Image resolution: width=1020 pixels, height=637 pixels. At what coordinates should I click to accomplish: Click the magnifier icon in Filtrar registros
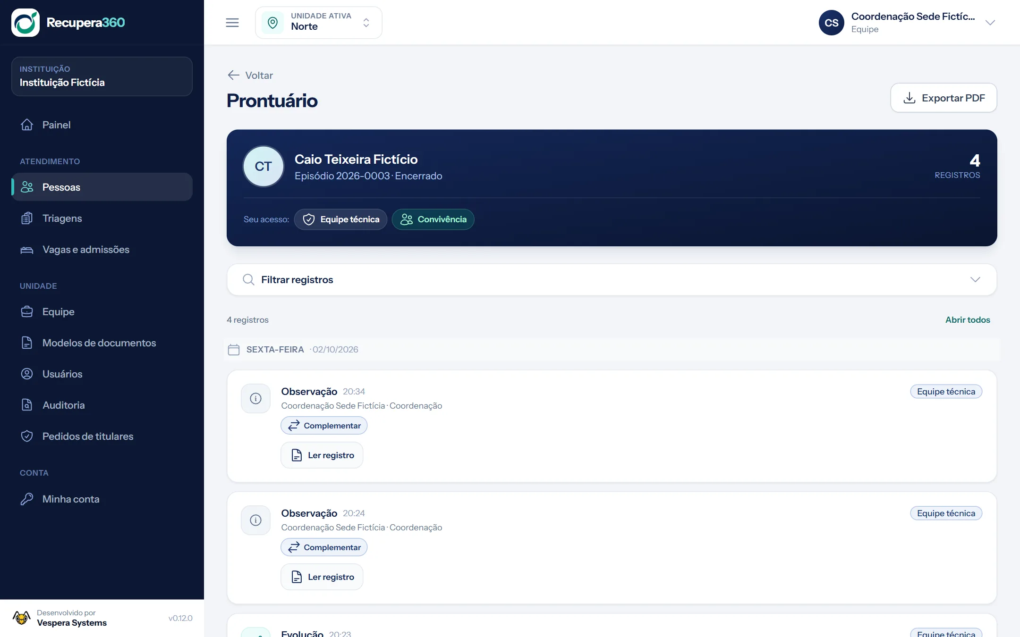[248, 279]
